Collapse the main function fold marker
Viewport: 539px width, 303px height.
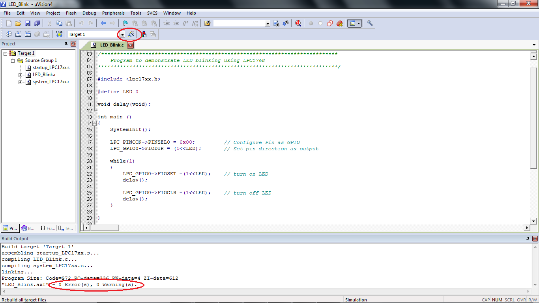pyautogui.click(x=94, y=123)
